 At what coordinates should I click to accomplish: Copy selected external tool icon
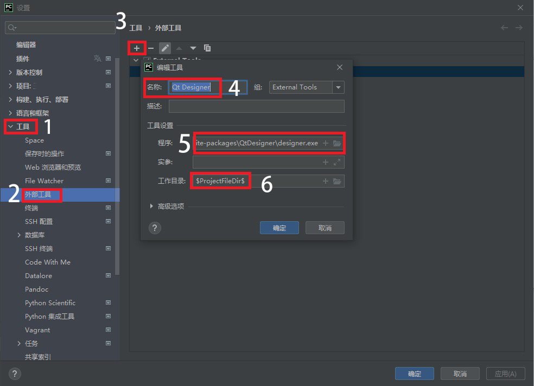(207, 48)
